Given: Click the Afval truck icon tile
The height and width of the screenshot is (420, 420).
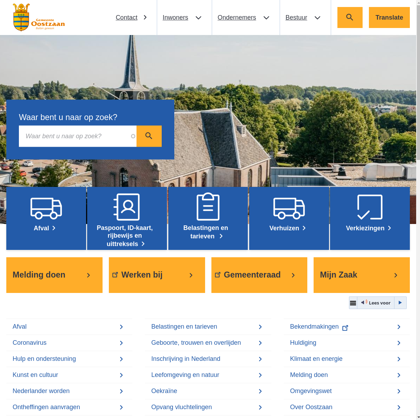Looking at the screenshot, I should click(x=46, y=208).
